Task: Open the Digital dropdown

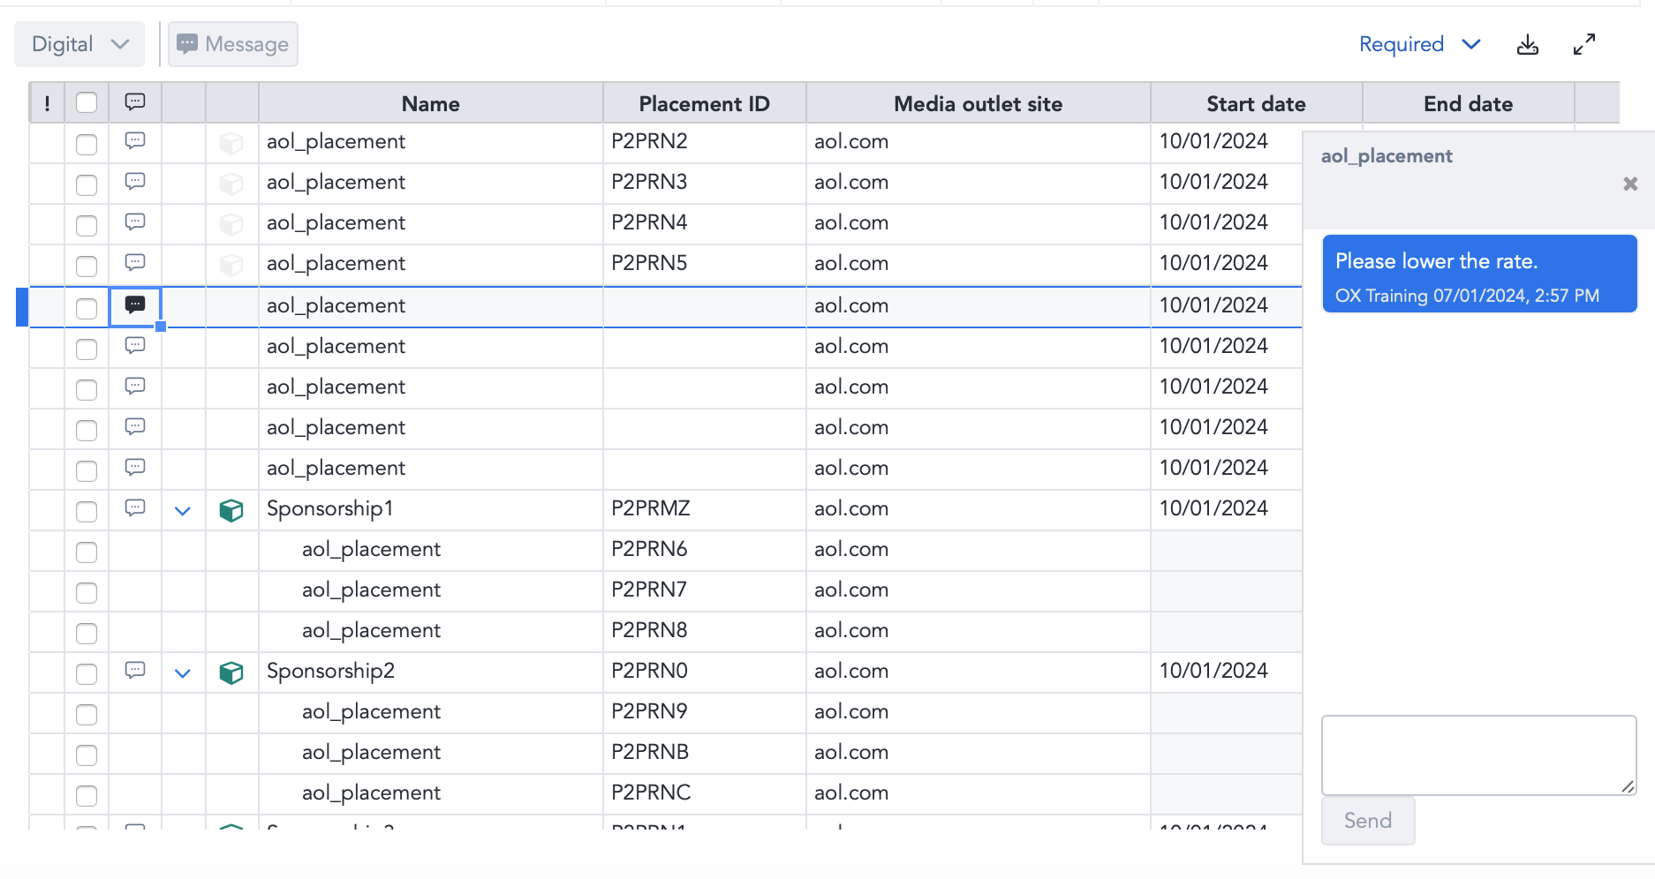Action: (x=79, y=44)
